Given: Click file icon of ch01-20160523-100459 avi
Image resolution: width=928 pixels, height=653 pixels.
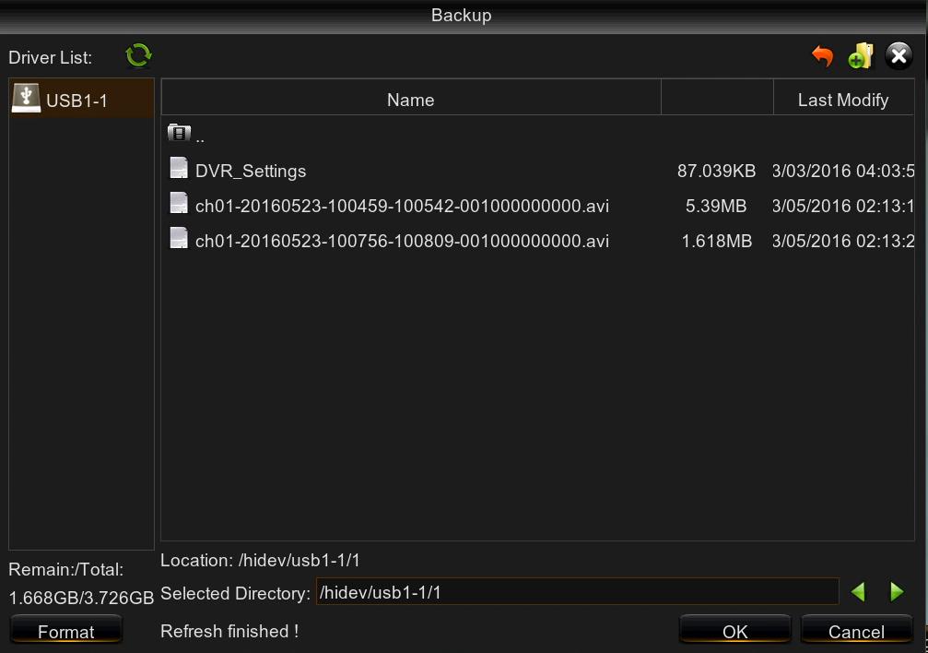Looking at the screenshot, I should pos(179,203).
